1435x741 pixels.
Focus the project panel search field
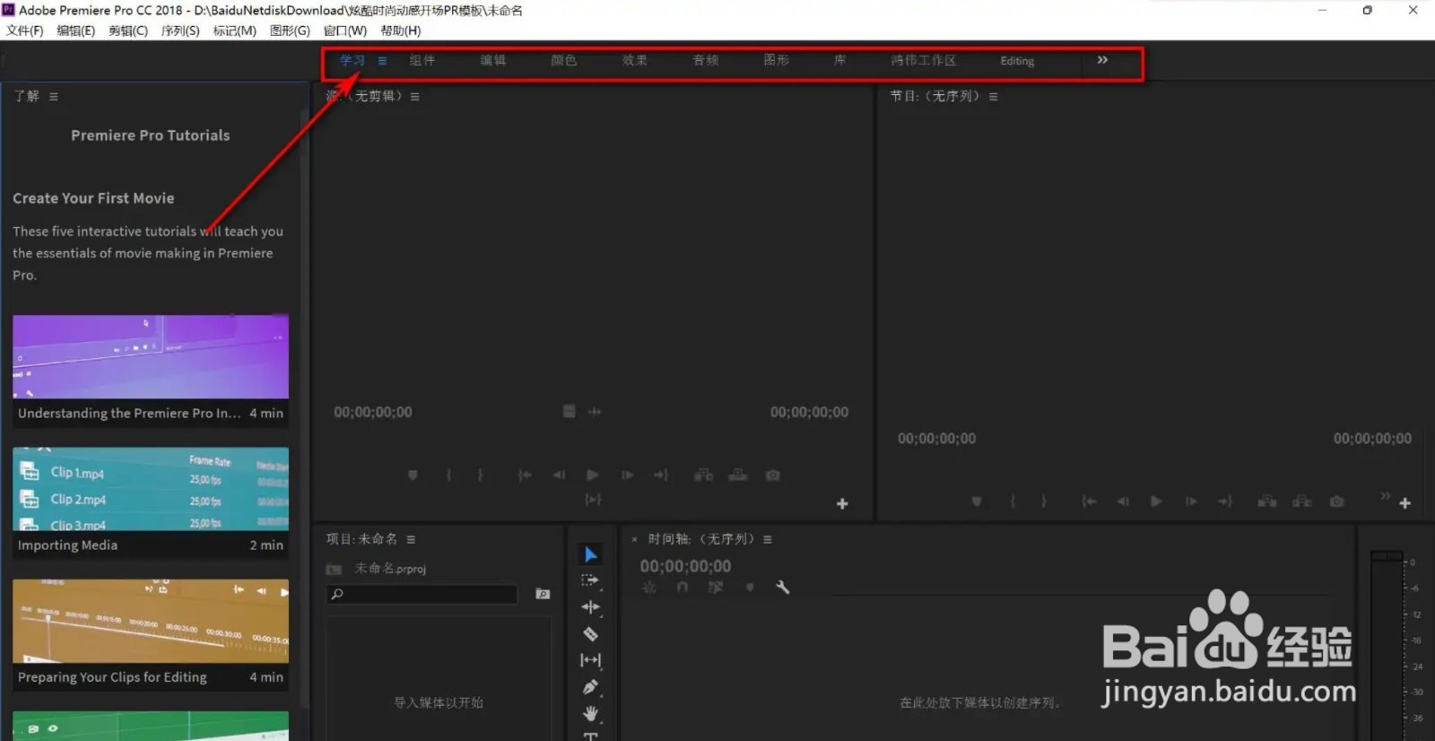point(422,594)
